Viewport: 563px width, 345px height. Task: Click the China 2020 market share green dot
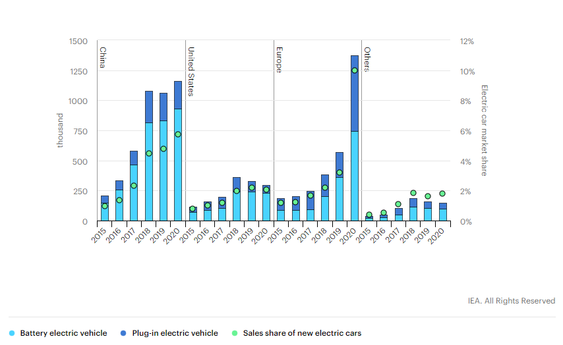point(178,134)
